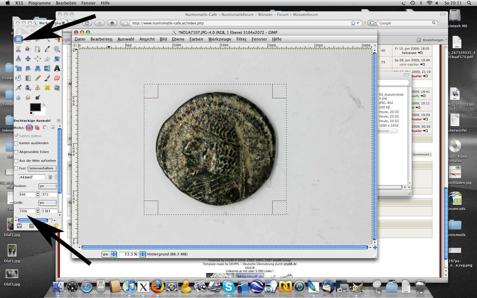Open the Position unit px dropdown
477x298 pixels.
[x=47, y=186]
